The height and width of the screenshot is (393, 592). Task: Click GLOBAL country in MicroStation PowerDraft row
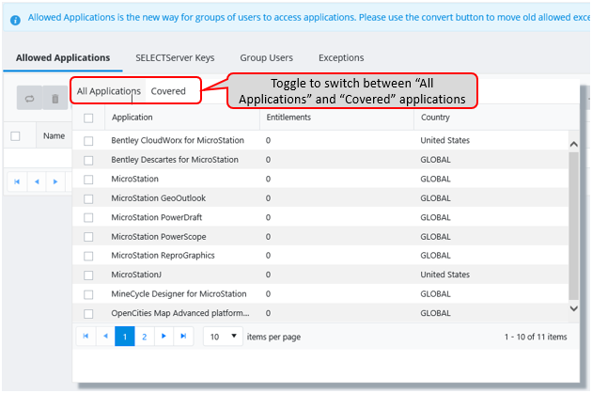(435, 218)
